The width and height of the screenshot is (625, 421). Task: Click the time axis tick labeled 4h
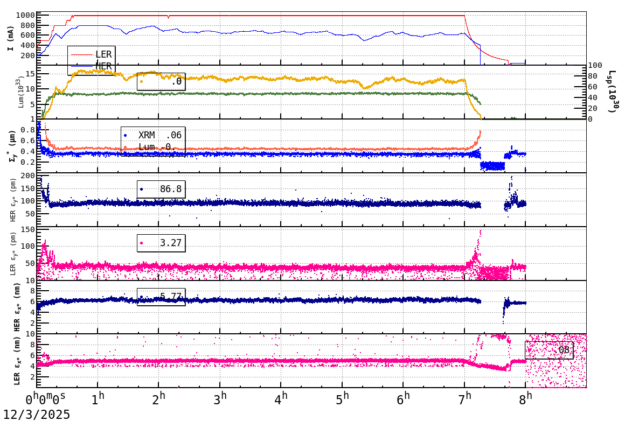click(x=280, y=397)
